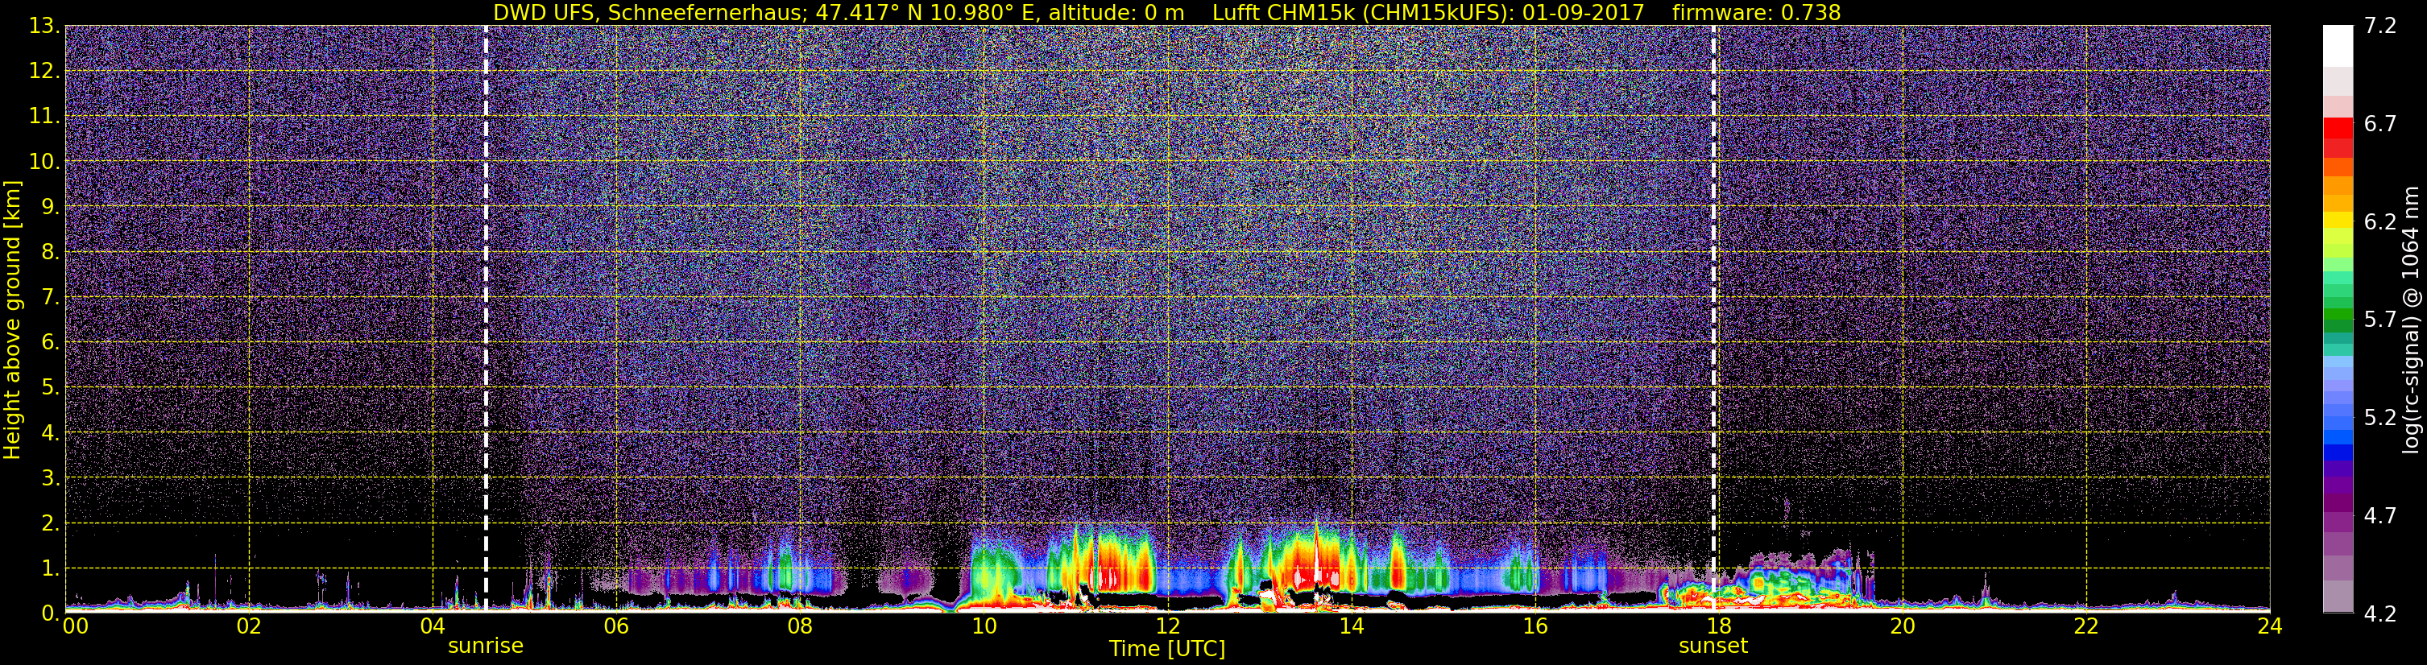Click the height axis tick '2.'
This screenshot has height=665, width=2427.
pos(50,524)
